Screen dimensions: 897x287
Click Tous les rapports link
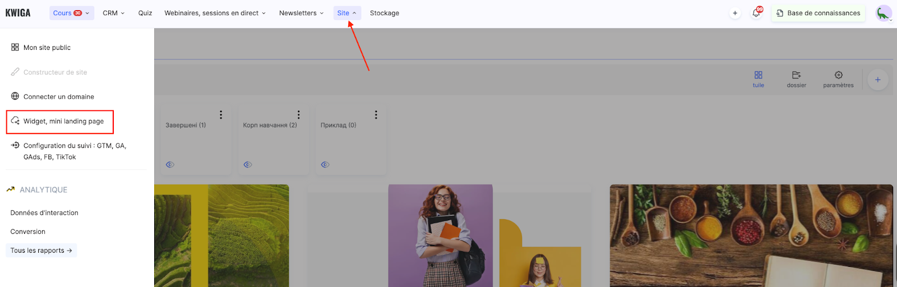tap(41, 251)
